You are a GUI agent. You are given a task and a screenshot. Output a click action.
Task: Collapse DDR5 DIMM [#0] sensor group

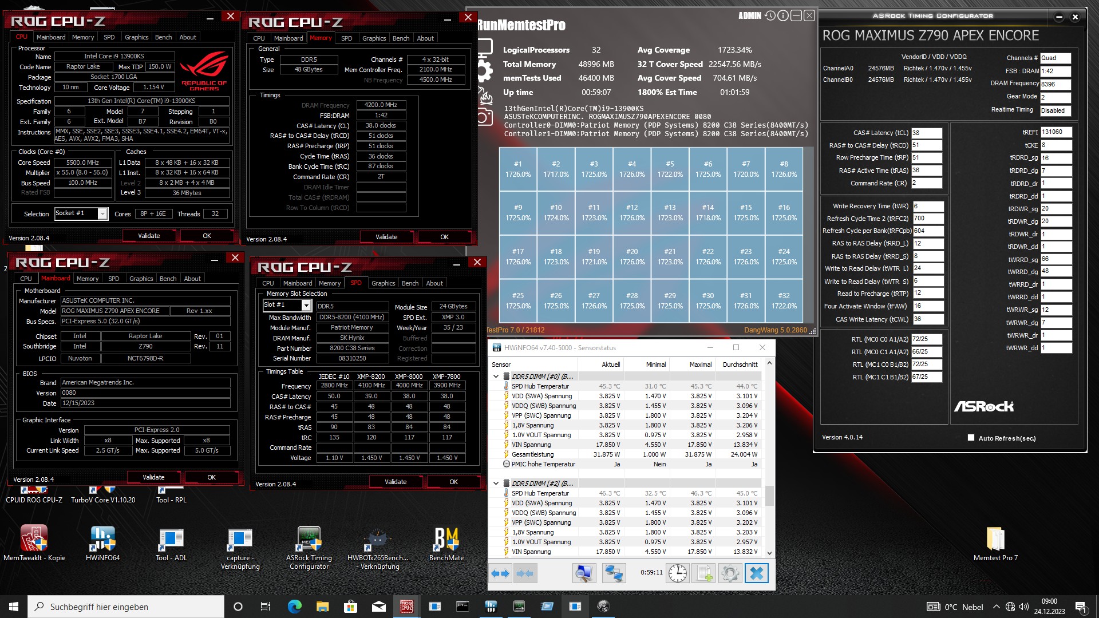point(496,377)
